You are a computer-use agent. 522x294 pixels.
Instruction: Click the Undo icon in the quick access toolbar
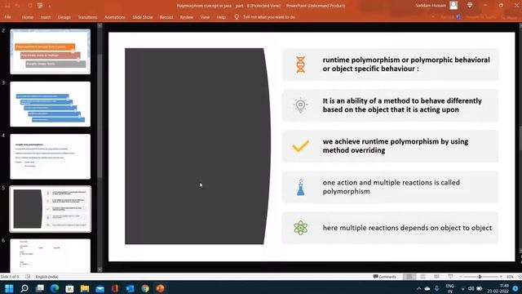[17, 6]
